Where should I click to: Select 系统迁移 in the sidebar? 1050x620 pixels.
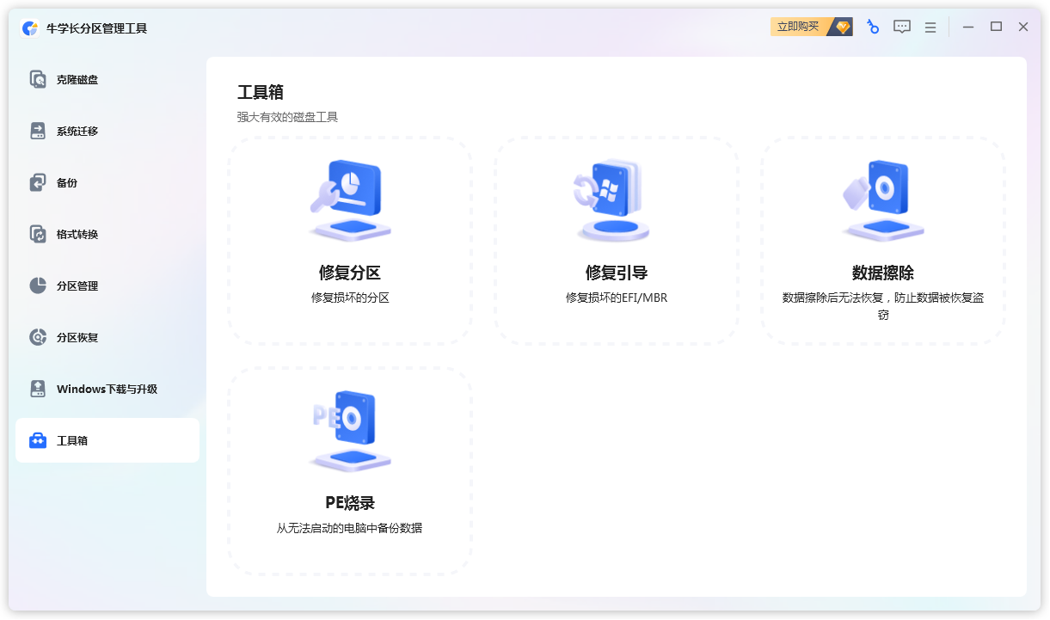pos(77,132)
